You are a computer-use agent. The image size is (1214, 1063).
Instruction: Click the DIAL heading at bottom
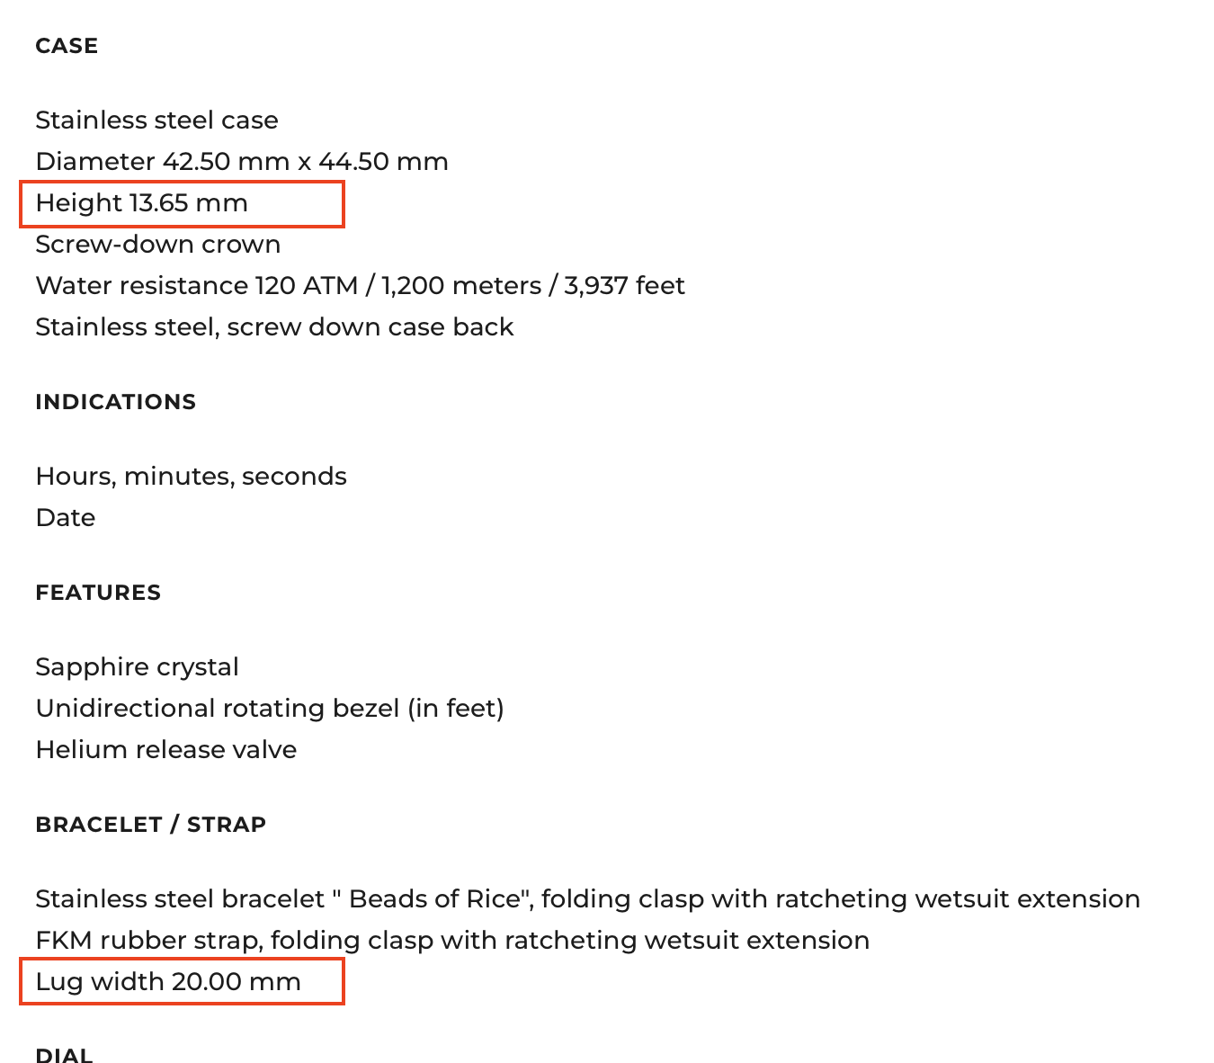click(64, 1055)
